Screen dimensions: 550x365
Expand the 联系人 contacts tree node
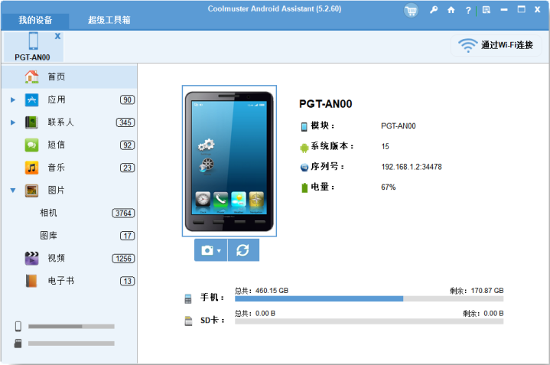coord(13,122)
